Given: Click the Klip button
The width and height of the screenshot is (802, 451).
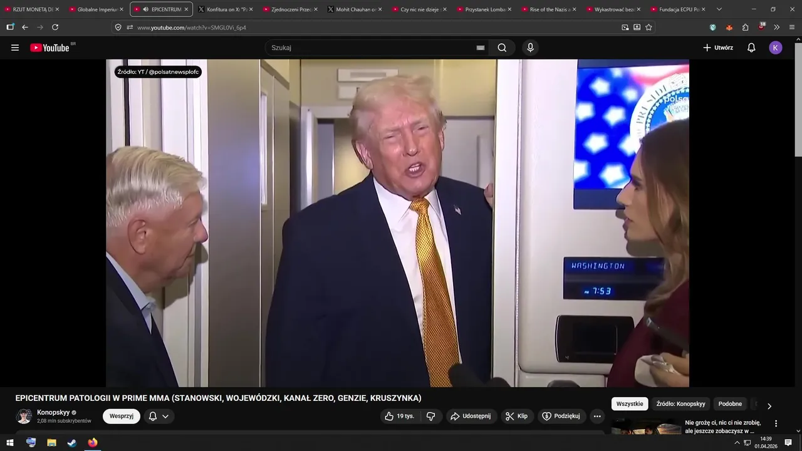Looking at the screenshot, I should (517, 416).
